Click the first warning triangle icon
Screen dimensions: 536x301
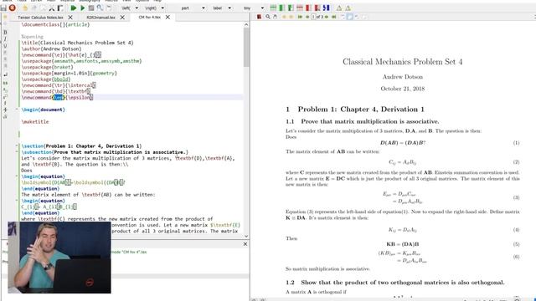click(x=339, y=8)
